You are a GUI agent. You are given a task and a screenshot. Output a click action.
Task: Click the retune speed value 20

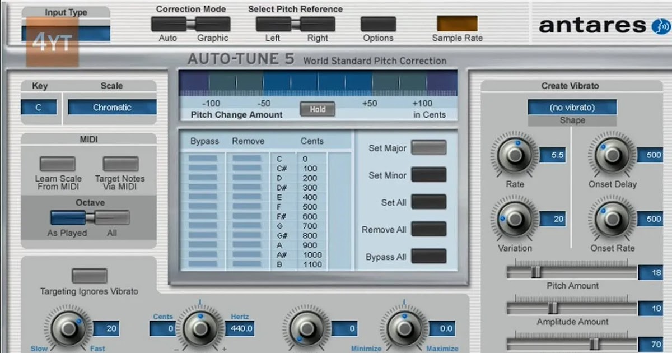click(x=106, y=329)
